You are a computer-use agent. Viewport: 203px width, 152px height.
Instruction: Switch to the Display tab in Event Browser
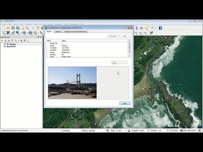click(49, 31)
